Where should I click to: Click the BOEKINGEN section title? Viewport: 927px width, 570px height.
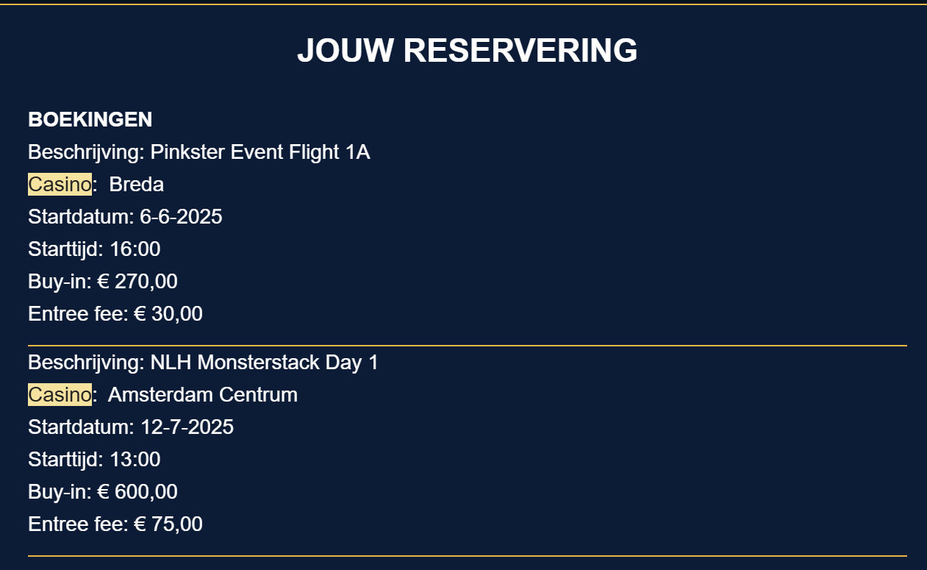(x=90, y=119)
